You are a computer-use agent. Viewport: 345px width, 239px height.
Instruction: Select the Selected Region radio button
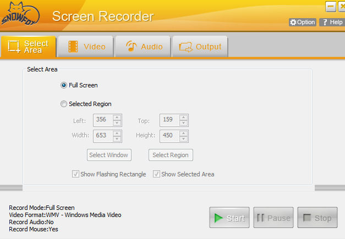[64, 104]
